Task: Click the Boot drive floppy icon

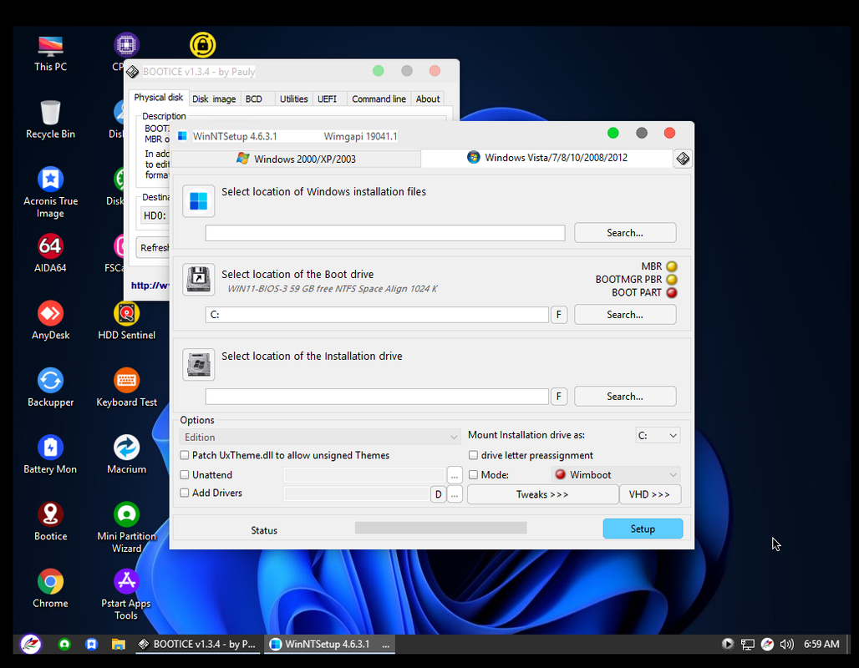Action: 198,280
